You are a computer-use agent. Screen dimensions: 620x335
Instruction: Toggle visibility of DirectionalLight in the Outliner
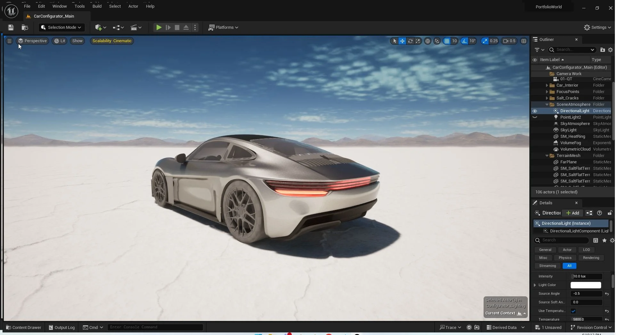pos(534,111)
